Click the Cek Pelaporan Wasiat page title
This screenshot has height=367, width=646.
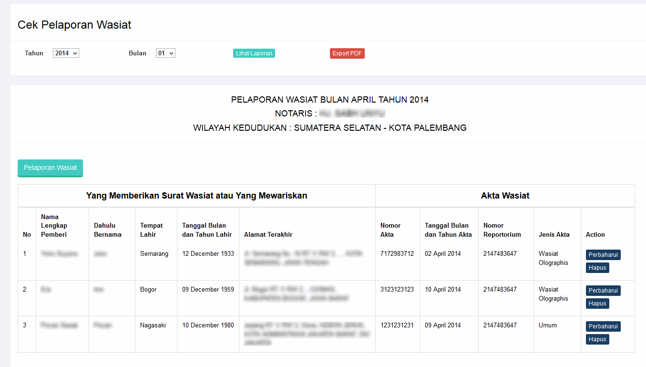pos(74,25)
